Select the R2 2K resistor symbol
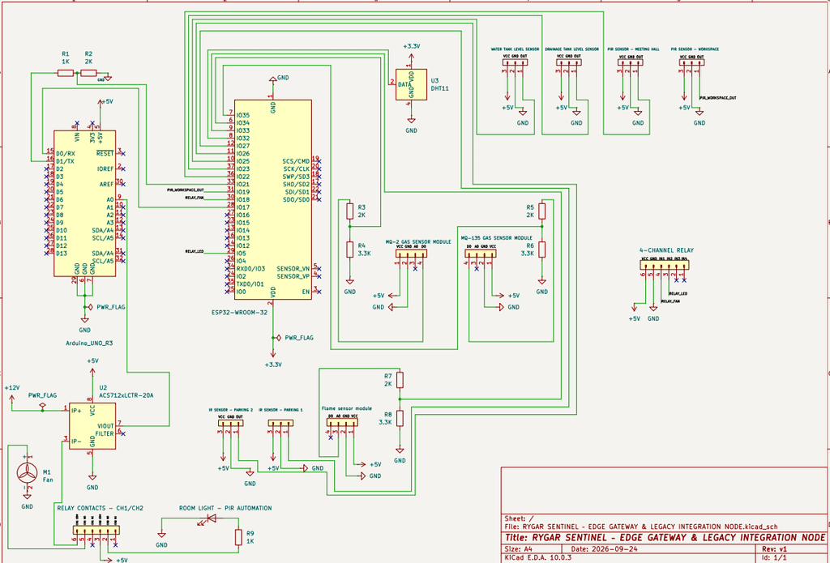 click(x=88, y=74)
